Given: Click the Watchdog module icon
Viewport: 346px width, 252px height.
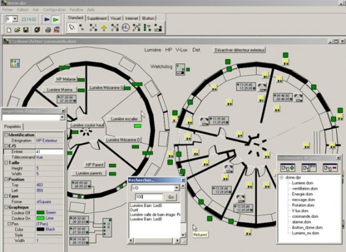Looking at the screenshot, I should coord(180,69).
